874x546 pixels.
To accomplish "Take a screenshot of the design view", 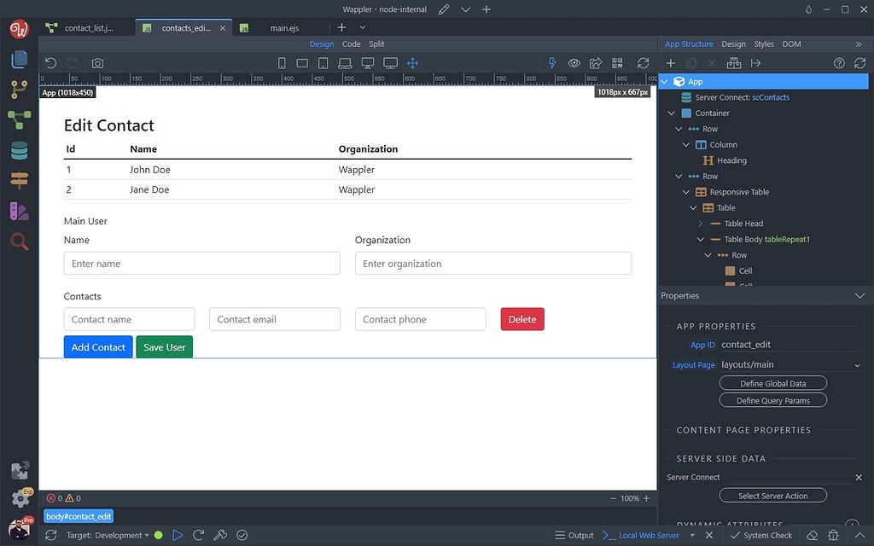I will [x=96, y=62].
